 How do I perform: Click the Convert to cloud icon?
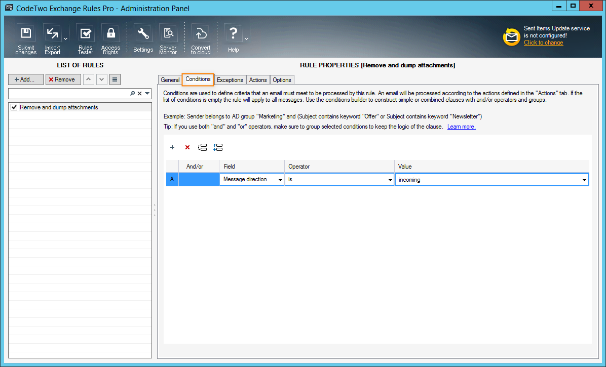pyautogui.click(x=201, y=39)
